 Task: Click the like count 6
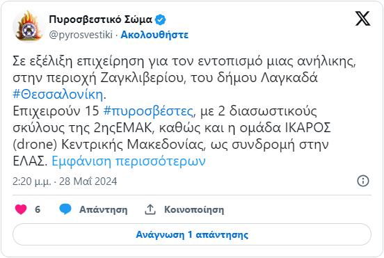click(x=38, y=209)
